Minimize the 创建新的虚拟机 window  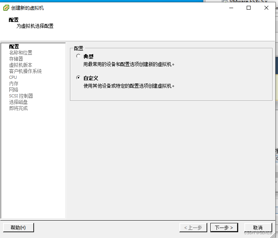(x=231, y=8)
